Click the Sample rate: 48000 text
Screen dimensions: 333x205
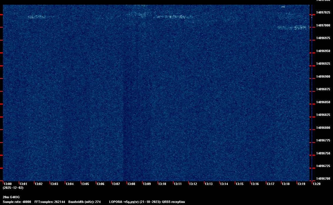(17, 202)
